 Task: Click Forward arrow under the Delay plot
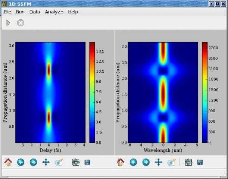click(x=33, y=162)
